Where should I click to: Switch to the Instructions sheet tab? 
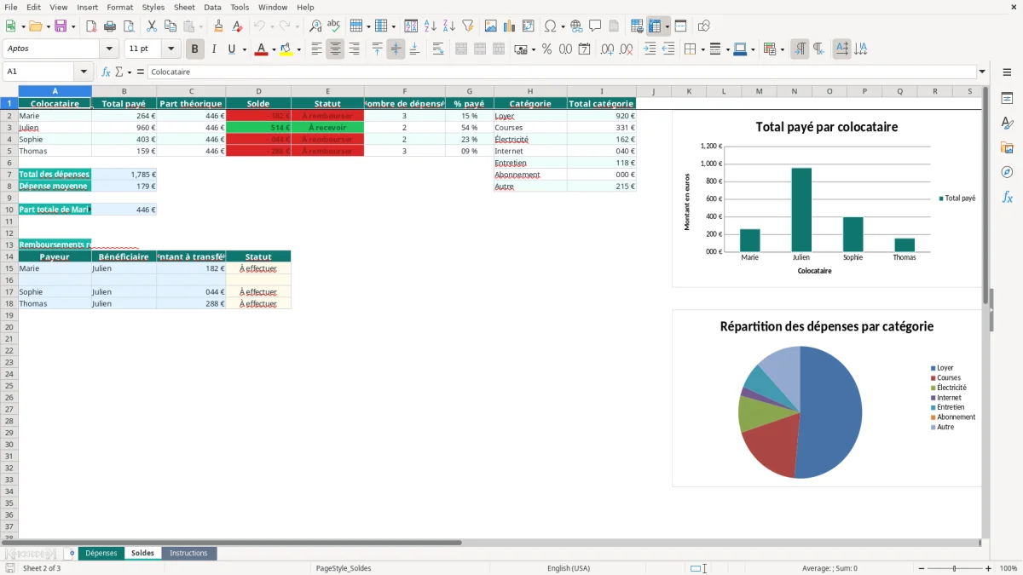click(x=188, y=554)
